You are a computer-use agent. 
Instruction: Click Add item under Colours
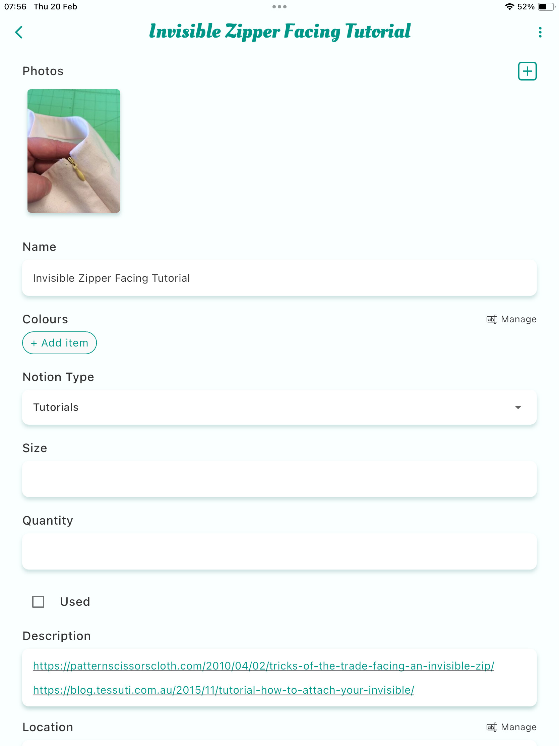(59, 343)
